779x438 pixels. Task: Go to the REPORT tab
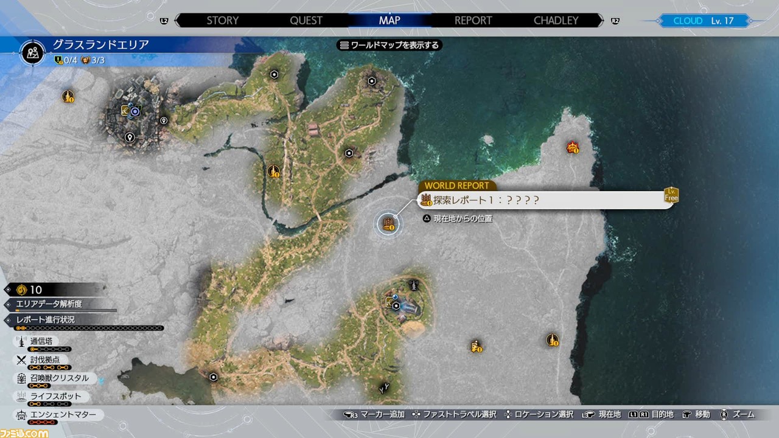click(473, 20)
